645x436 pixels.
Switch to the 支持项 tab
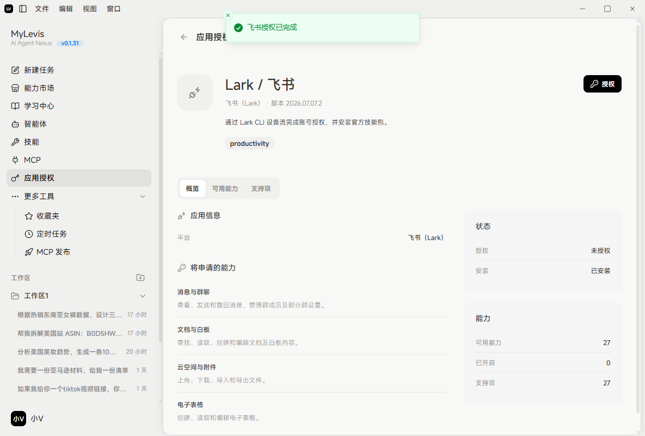tap(261, 188)
